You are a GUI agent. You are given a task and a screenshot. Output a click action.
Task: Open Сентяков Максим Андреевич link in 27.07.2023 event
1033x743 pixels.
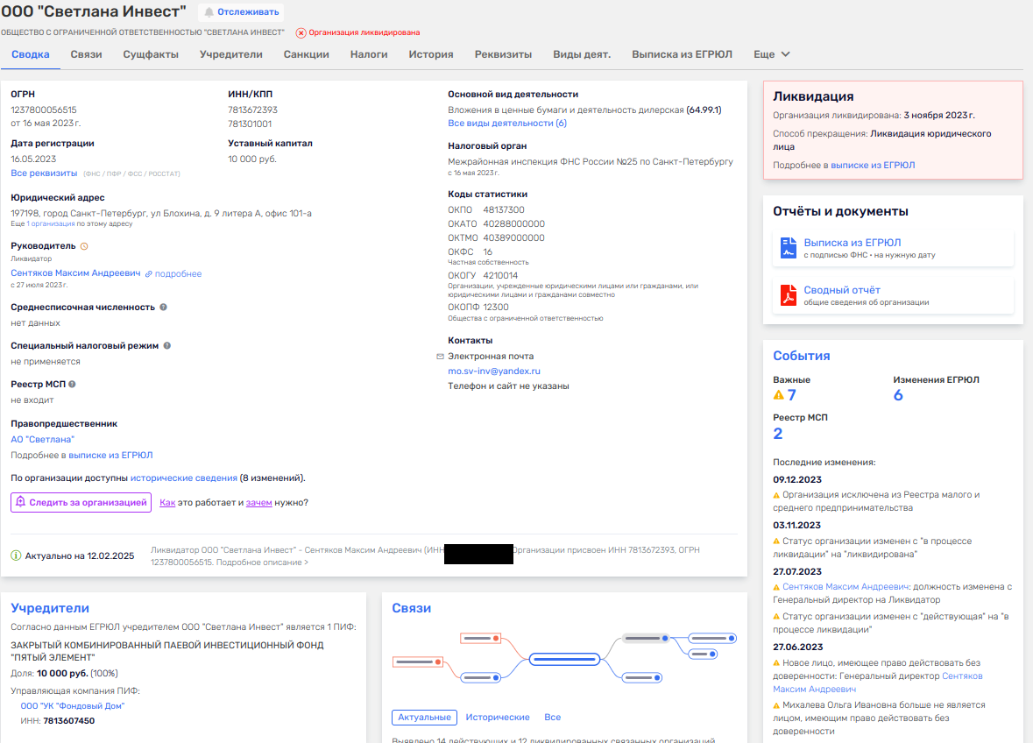click(846, 587)
